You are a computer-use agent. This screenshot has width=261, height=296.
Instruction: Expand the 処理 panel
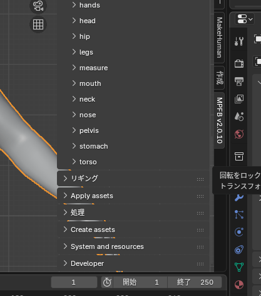coord(133,213)
